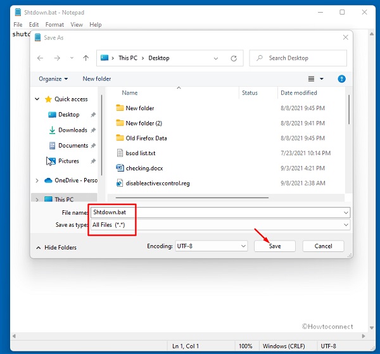Click the Notepad title bar icon
380x354 pixels.
point(18,12)
